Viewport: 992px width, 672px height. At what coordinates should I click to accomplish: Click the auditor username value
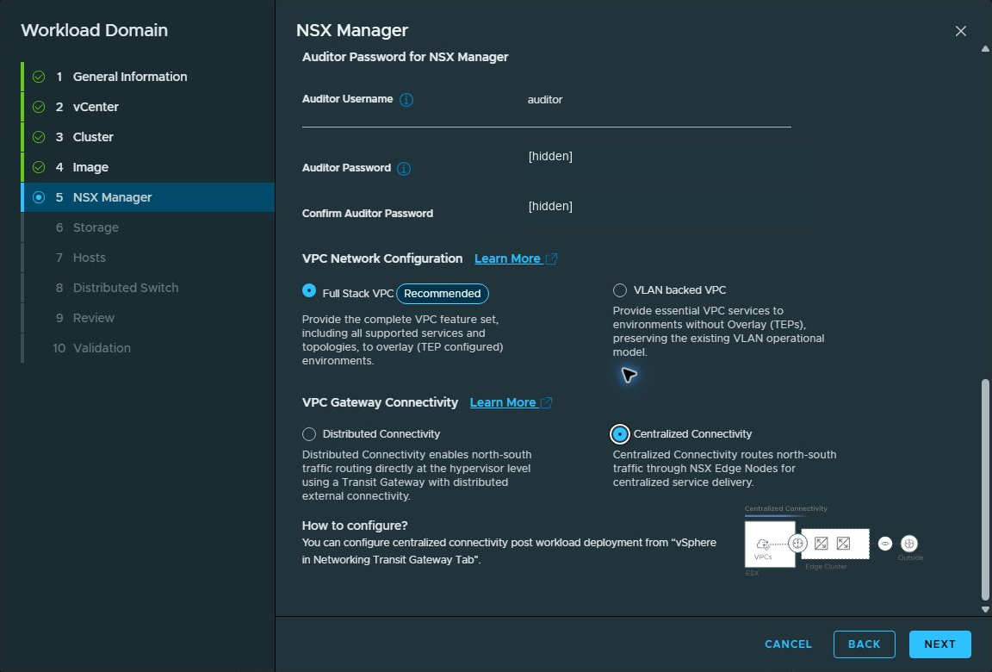[x=545, y=100]
